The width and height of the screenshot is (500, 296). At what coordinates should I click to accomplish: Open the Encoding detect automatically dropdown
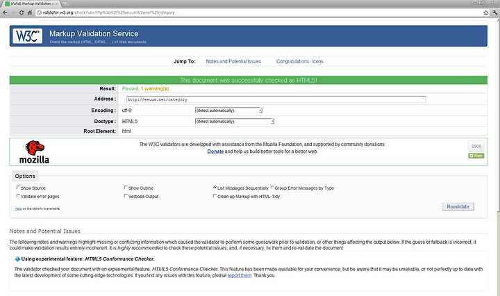[x=228, y=110]
